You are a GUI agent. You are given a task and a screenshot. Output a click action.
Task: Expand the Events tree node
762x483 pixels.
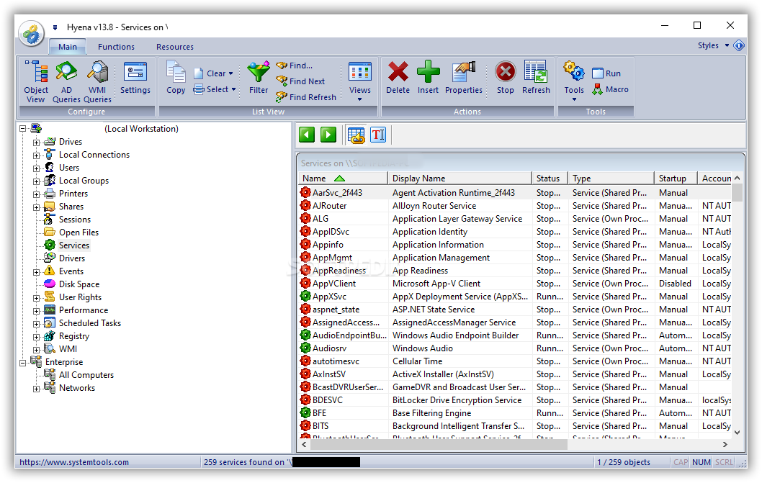(x=37, y=272)
